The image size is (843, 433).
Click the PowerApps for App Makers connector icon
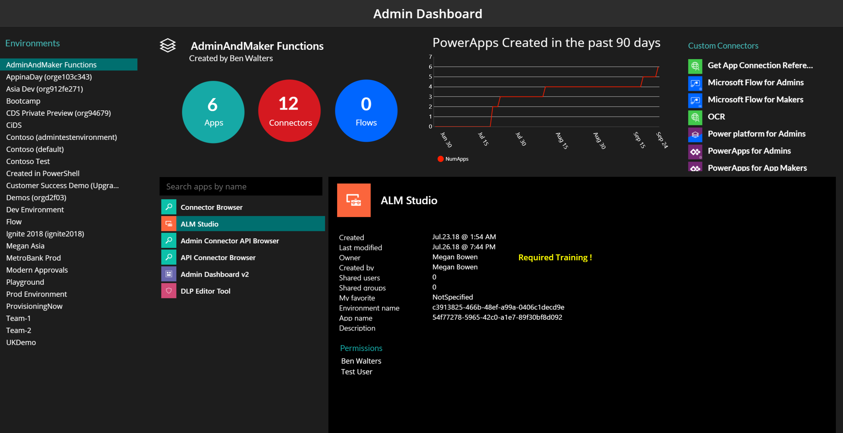pyautogui.click(x=695, y=167)
